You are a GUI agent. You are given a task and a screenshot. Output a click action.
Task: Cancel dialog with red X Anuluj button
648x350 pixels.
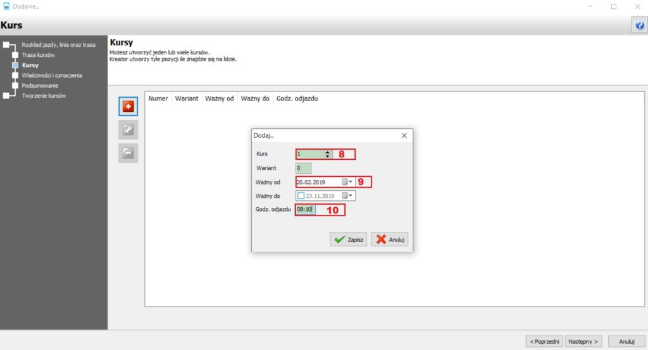(390, 239)
